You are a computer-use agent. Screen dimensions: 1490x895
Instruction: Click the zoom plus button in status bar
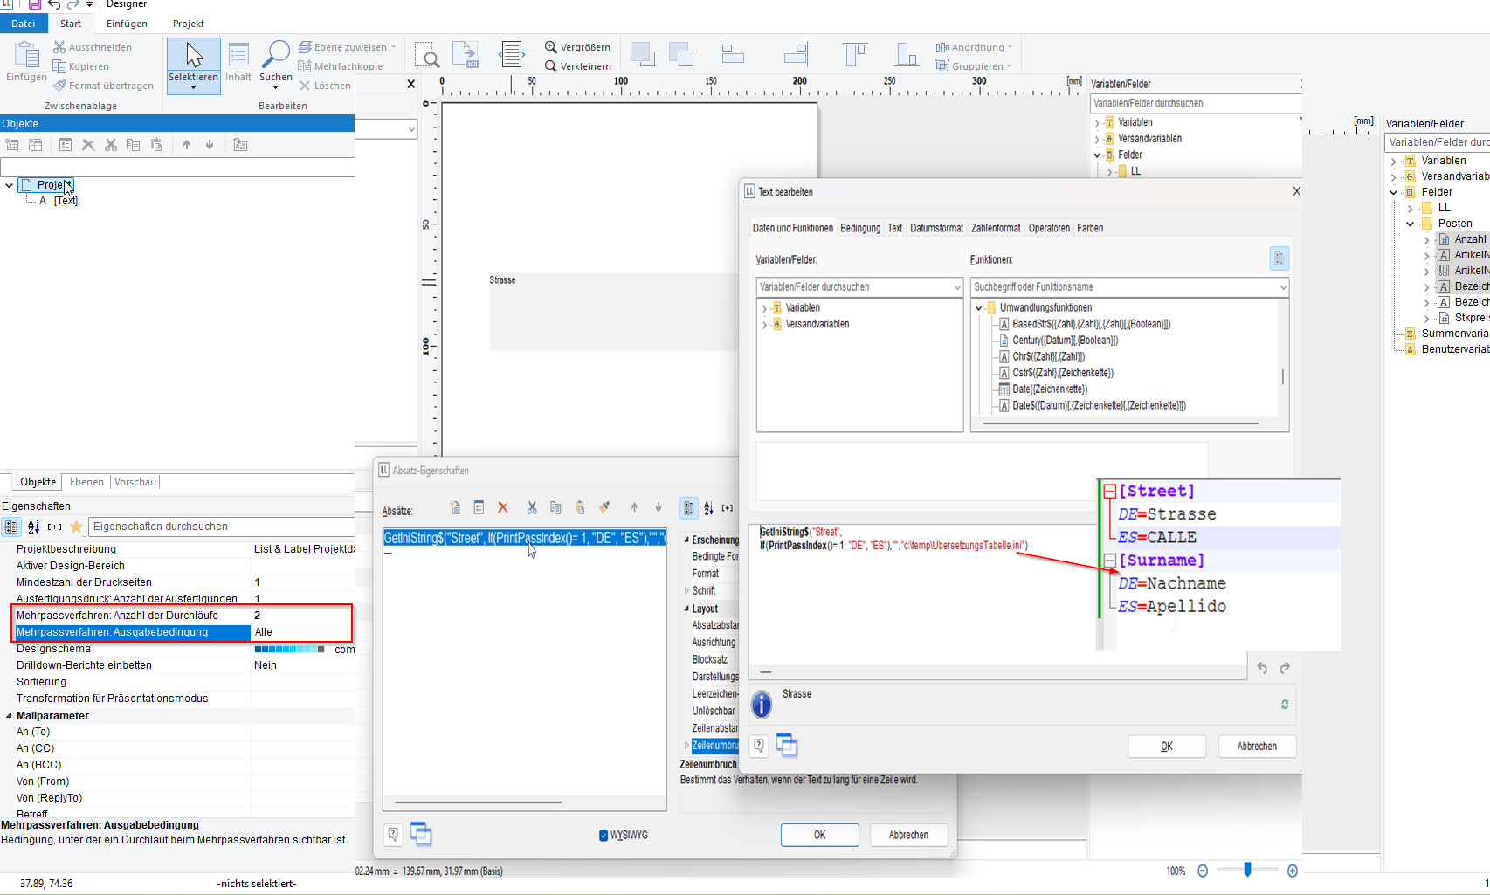click(1293, 871)
